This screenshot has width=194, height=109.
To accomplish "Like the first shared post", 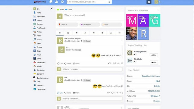I will [x=60, y=64].
